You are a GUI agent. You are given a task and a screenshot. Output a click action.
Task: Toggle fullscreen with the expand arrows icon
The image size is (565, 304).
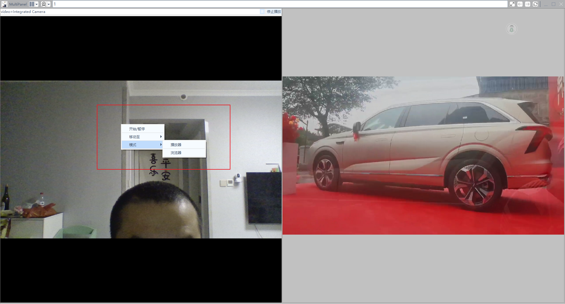click(x=512, y=4)
